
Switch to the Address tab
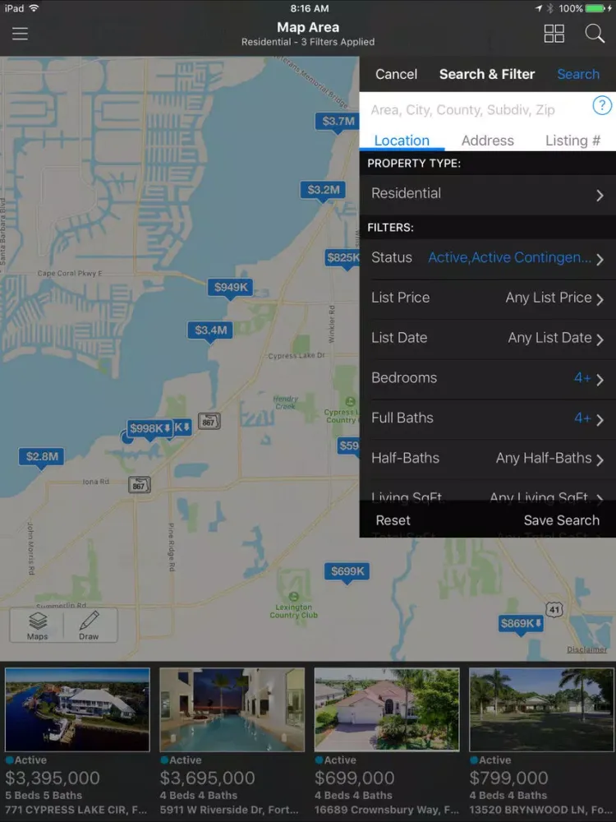[x=487, y=141]
